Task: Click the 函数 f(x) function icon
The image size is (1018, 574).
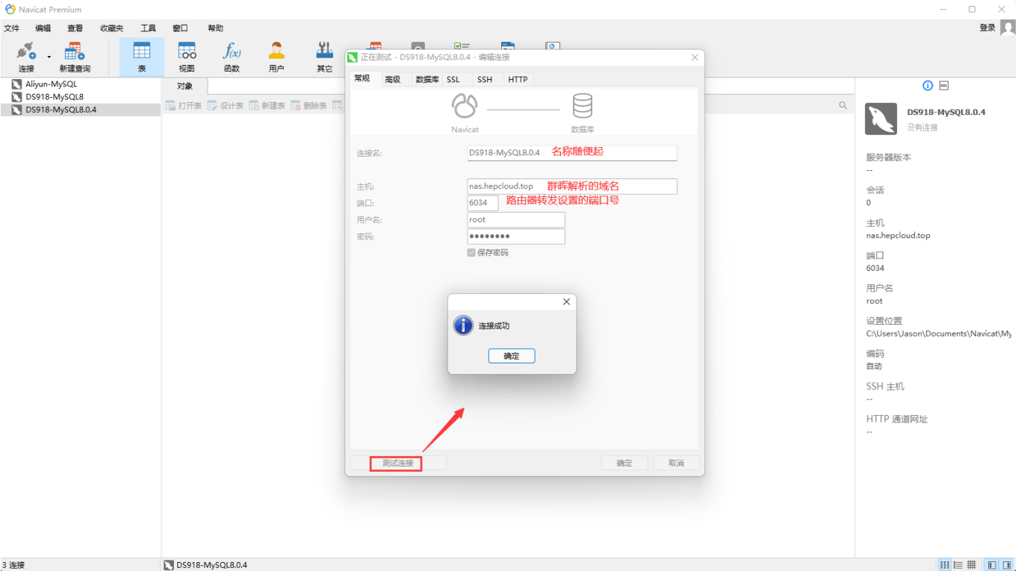Action: point(232,57)
